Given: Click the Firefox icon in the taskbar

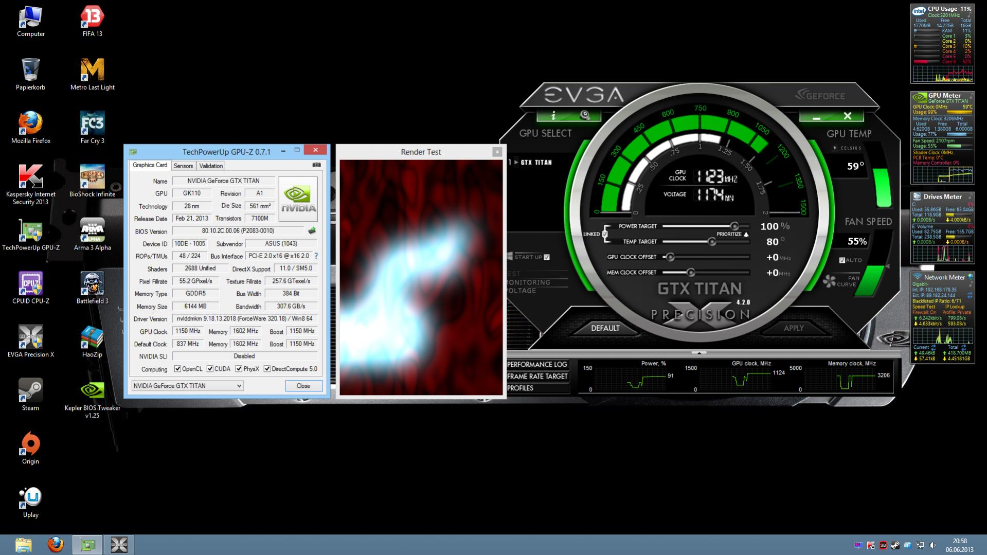Looking at the screenshot, I should tap(56, 545).
